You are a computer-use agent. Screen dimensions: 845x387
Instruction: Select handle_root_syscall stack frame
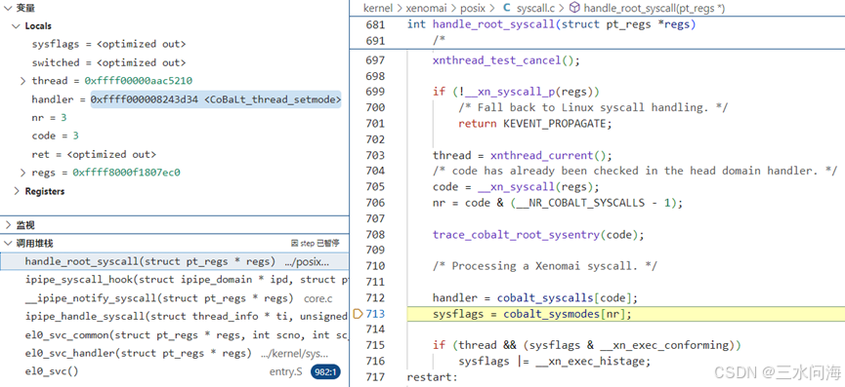point(175,262)
